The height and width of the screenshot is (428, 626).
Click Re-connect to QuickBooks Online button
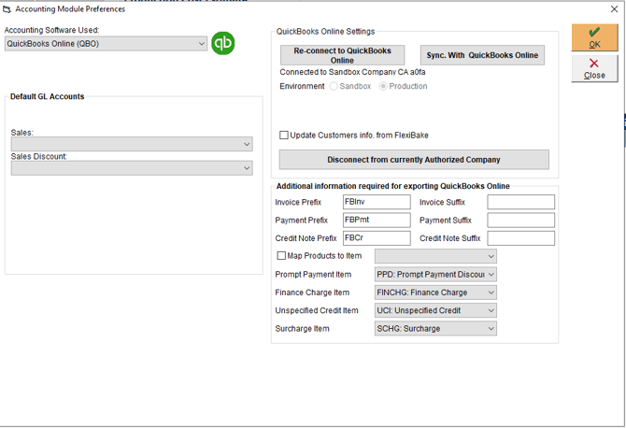(x=342, y=55)
